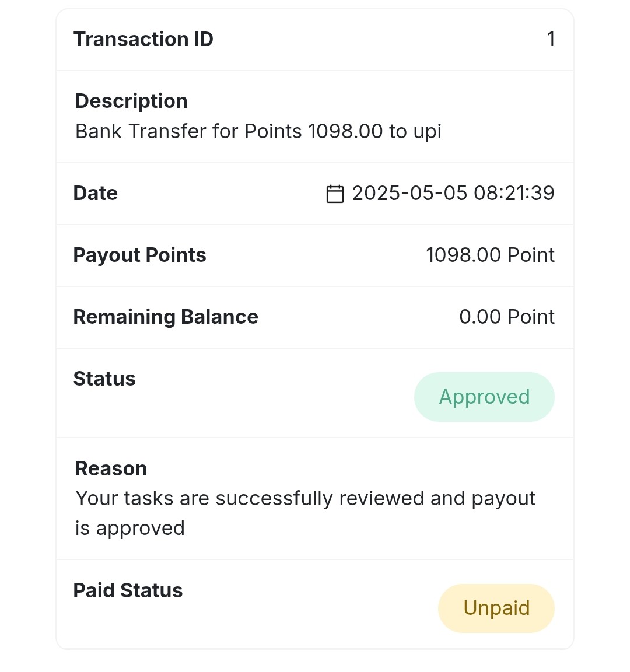Select the green Approved status badge
The width and height of the screenshot is (630, 672).
point(484,397)
